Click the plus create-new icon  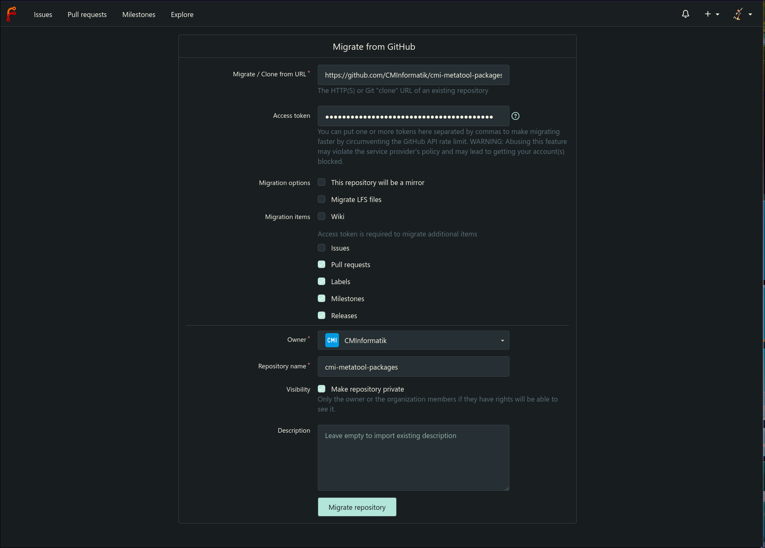tap(708, 14)
